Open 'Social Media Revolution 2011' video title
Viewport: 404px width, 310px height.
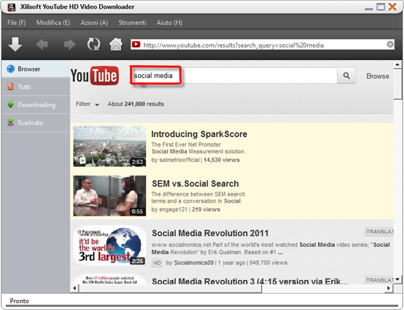coord(210,233)
